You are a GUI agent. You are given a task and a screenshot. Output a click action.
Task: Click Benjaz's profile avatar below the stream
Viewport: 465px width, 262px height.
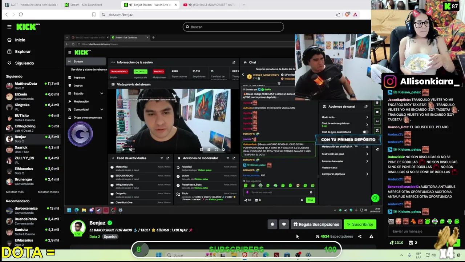(x=78, y=228)
